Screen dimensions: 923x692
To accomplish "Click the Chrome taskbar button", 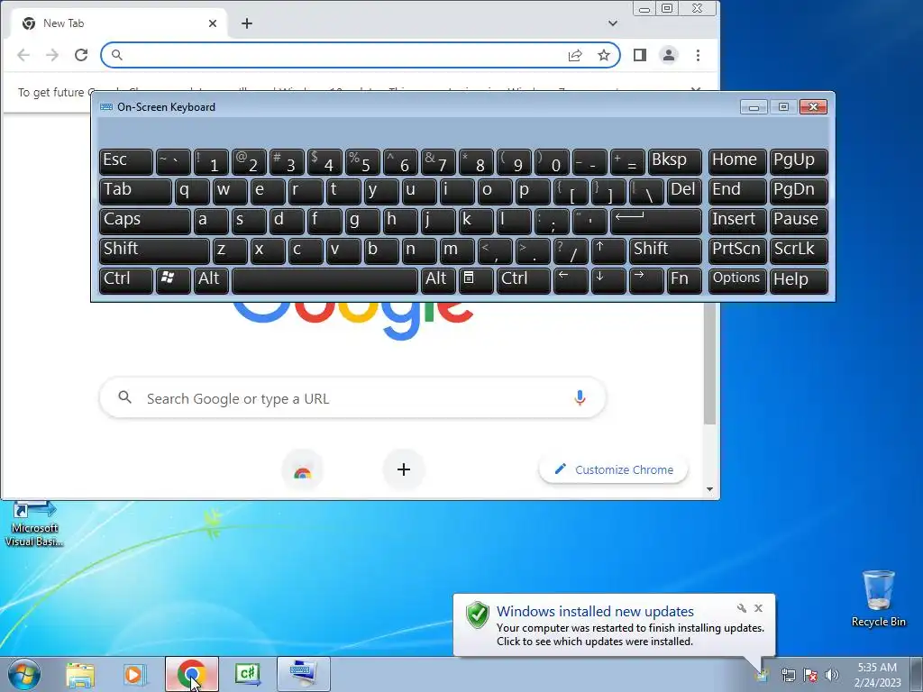I will 192,674.
